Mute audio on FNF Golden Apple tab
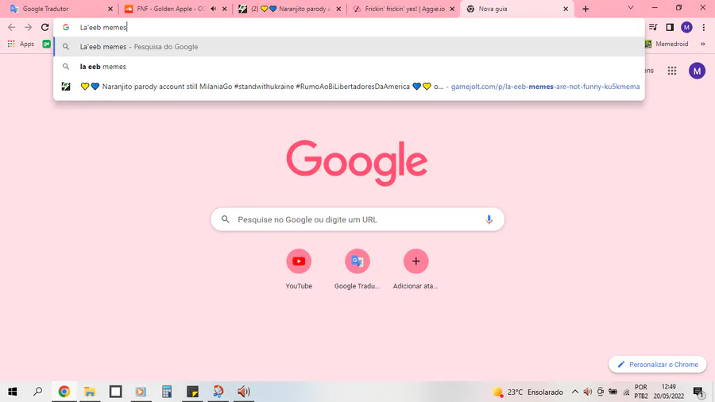The width and height of the screenshot is (715, 402). click(x=214, y=9)
